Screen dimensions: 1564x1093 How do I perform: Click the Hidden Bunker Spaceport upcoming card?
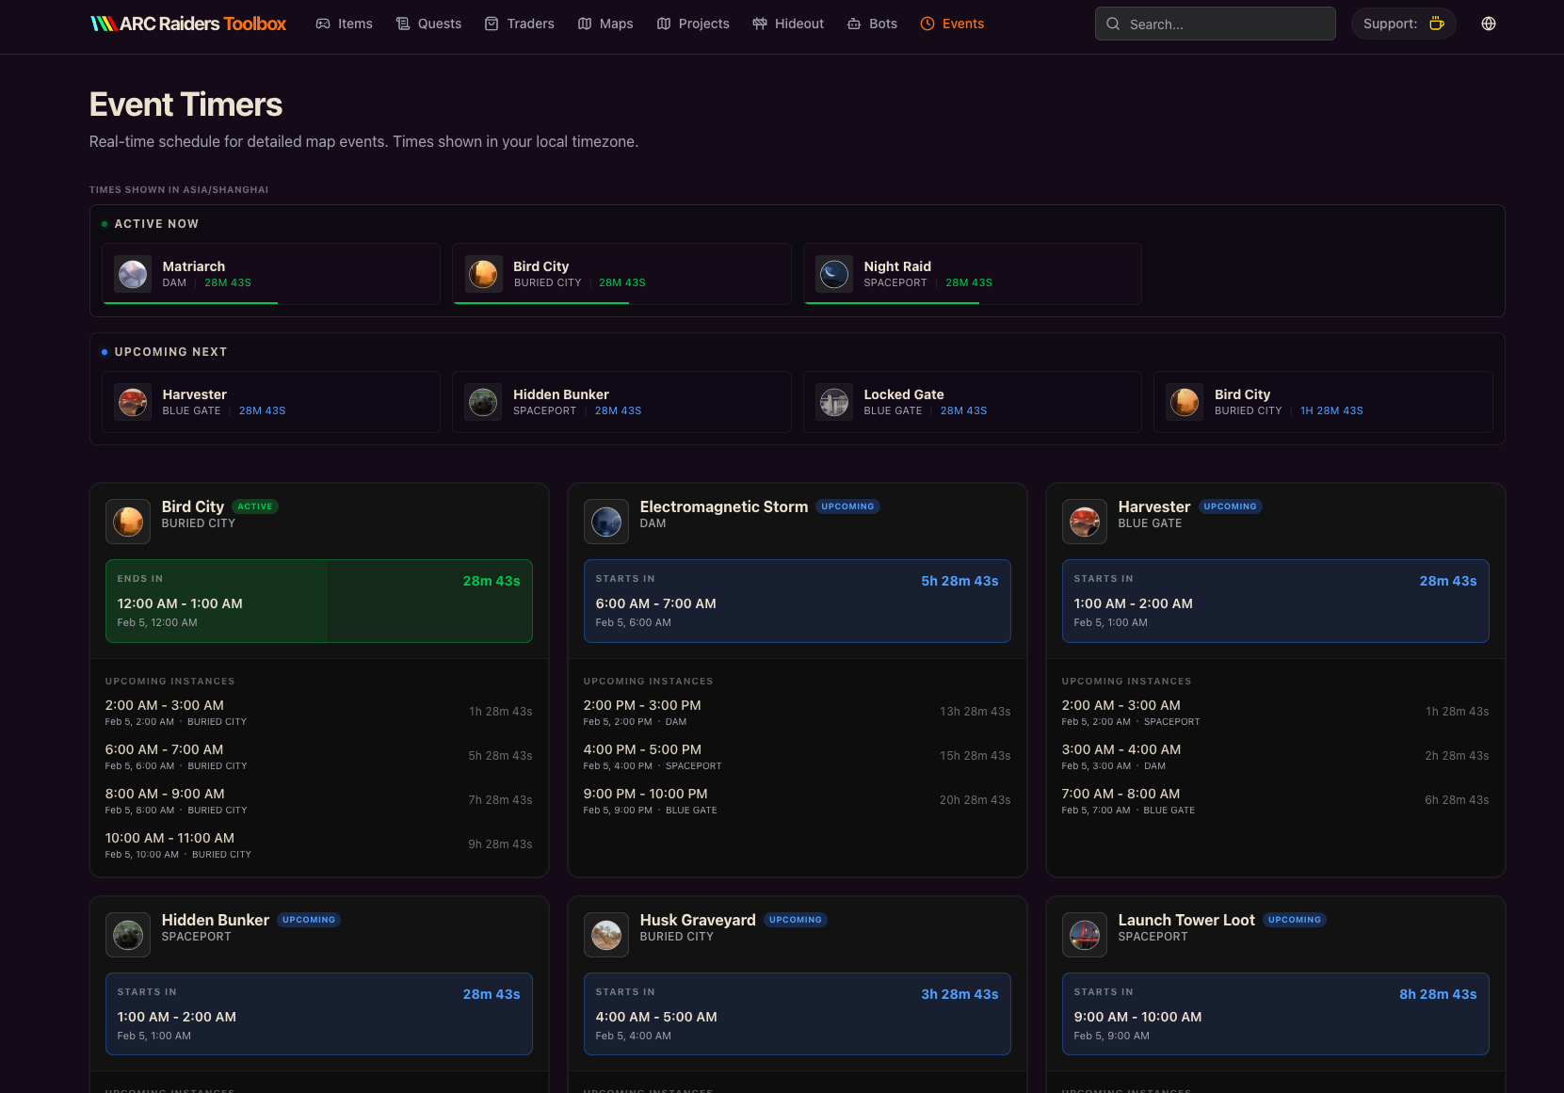(621, 402)
